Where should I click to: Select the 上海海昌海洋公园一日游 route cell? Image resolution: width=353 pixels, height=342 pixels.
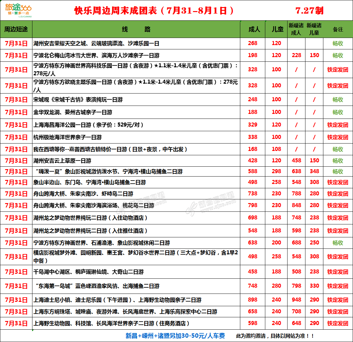point(88,125)
